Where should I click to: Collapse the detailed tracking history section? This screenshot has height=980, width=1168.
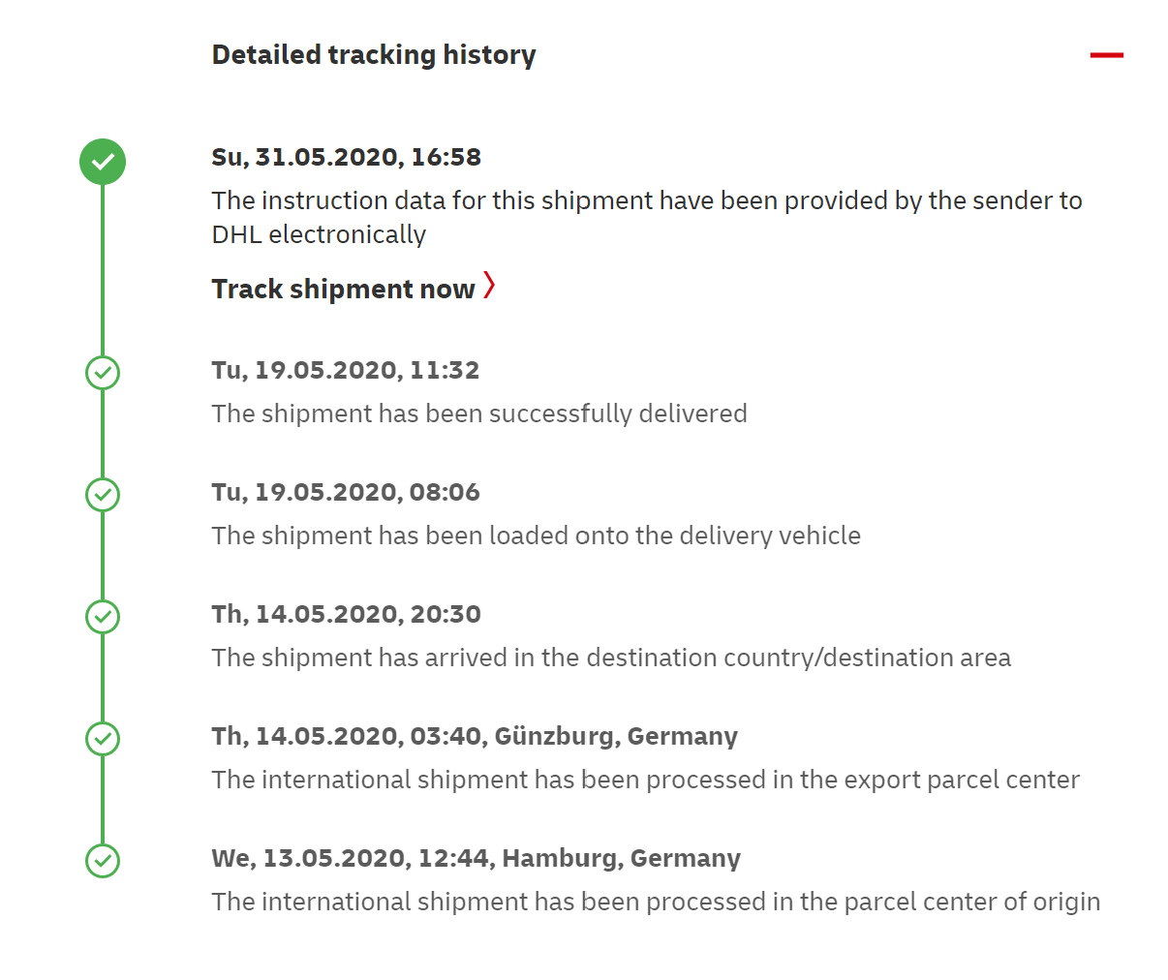pyautogui.click(x=1106, y=55)
